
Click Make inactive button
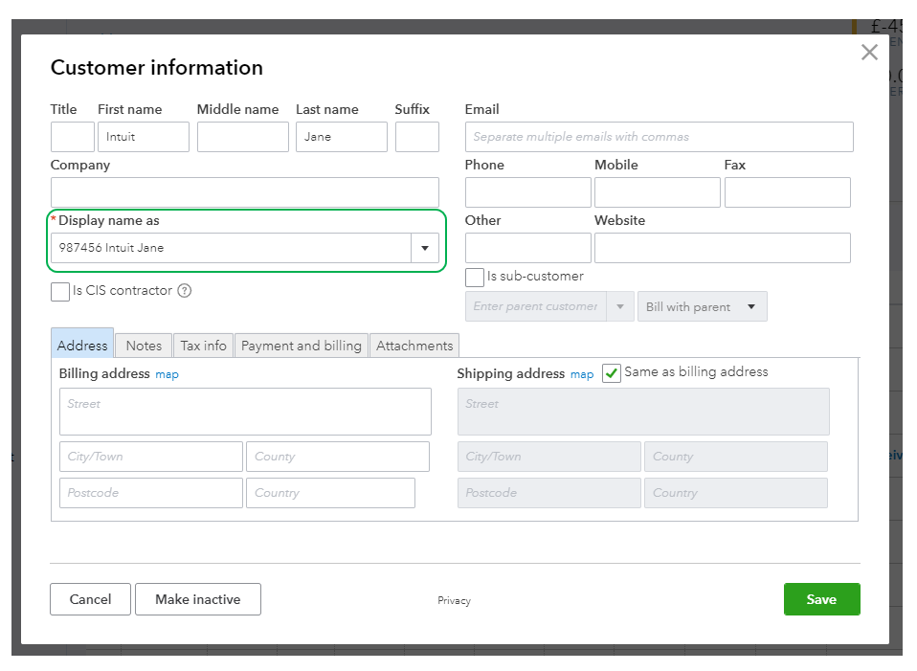(198, 599)
